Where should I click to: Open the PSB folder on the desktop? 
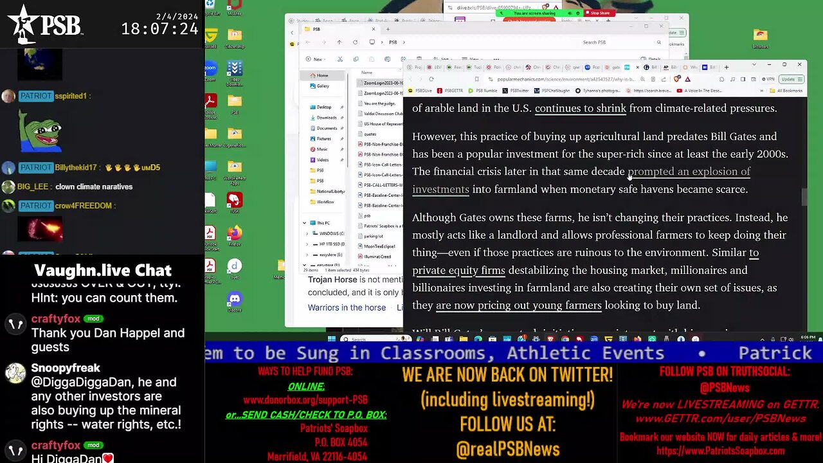tap(235, 104)
